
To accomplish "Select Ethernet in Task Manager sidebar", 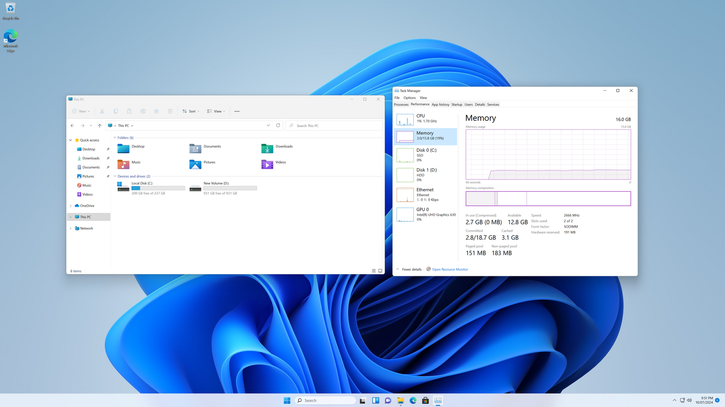I will pyautogui.click(x=425, y=195).
